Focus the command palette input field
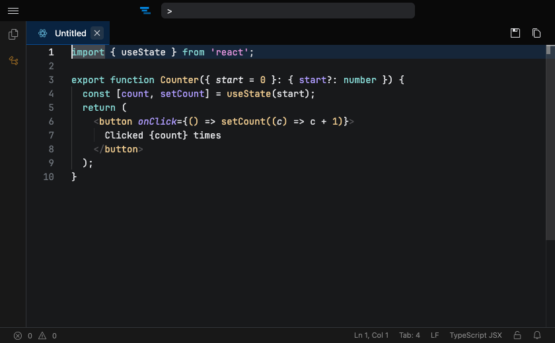The image size is (555, 343). point(288,11)
